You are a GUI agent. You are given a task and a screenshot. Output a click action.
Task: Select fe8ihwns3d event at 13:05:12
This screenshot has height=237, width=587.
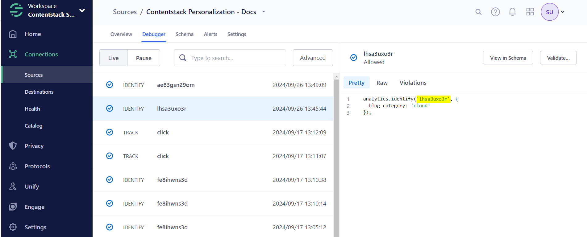(x=213, y=227)
